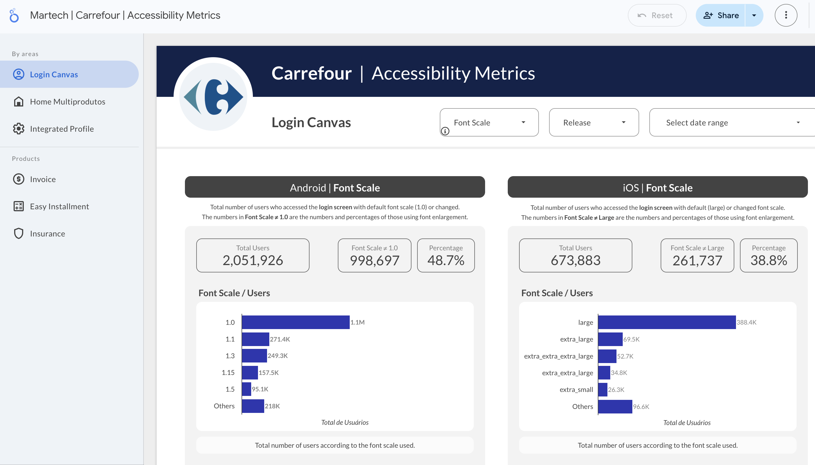Open the Font Scale filter dropdown
Image resolution: width=815 pixels, height=465 pixels.
[x=489, y=122]
